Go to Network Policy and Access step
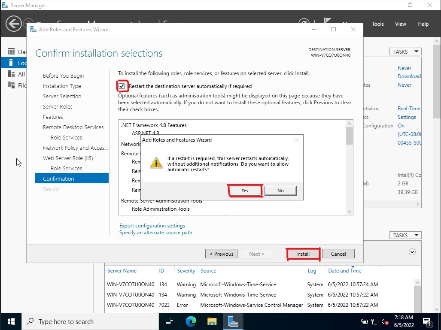The height and width of the screenshot is (330, 441). pyautogui.click(x=75, y=148)
